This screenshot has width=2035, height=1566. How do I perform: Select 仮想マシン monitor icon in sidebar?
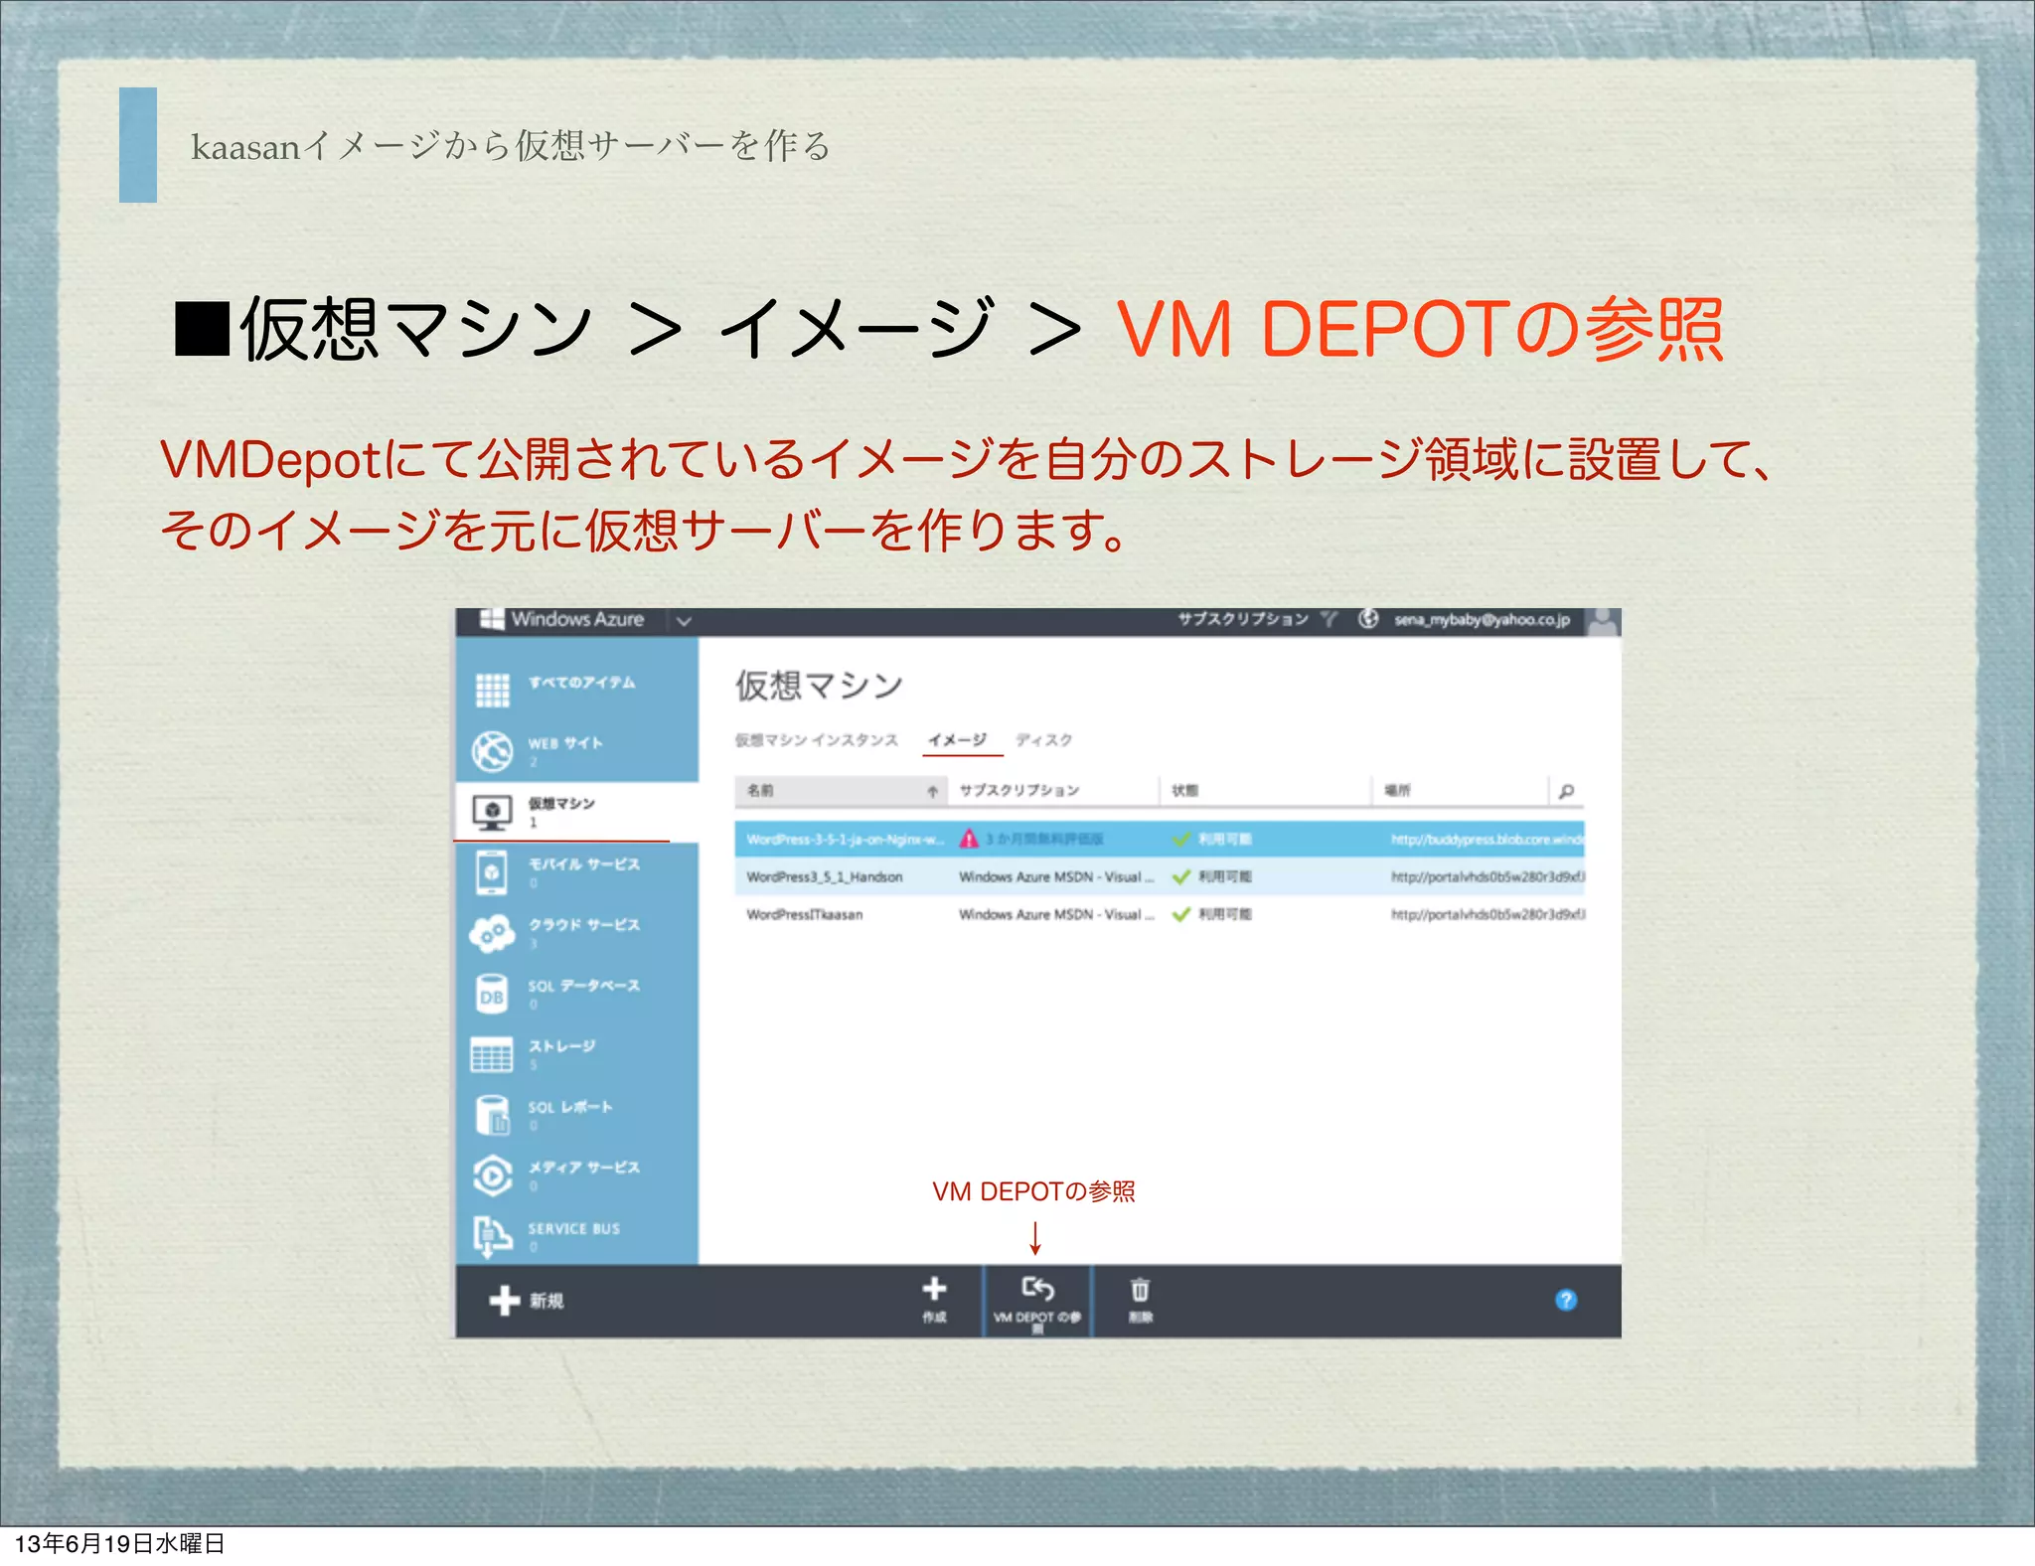[492, 813]
